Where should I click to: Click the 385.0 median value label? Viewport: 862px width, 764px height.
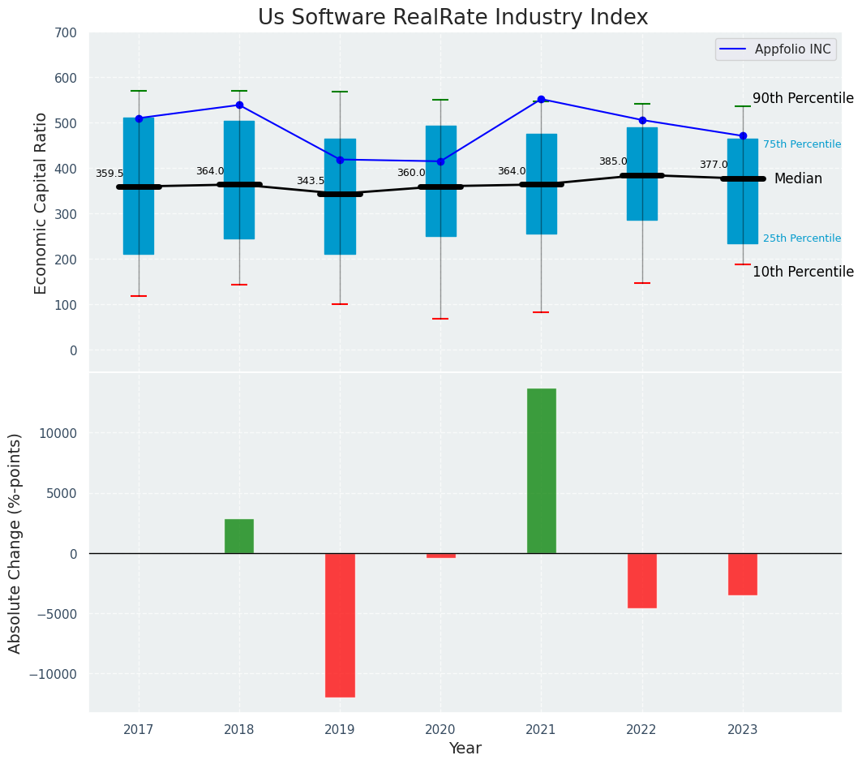pos(612,162)
